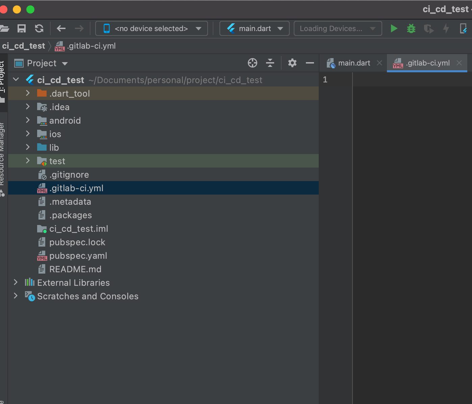Select the pubspec.lock file
Screen dimensions: 472x404
pos(163,242)
